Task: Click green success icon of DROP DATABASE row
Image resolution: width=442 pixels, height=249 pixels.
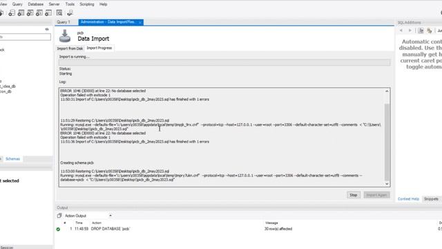Action: click(x=58, y=229)
